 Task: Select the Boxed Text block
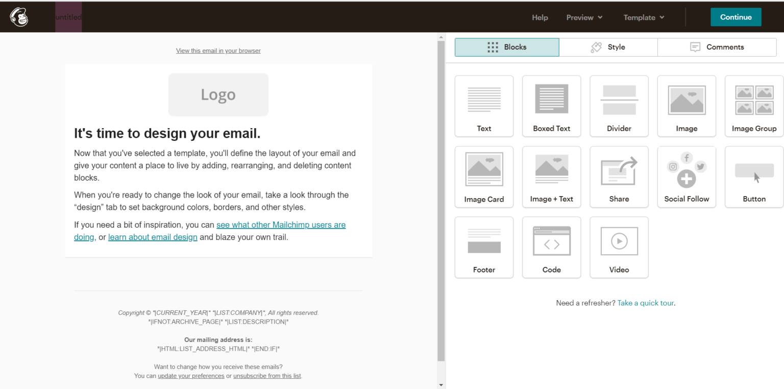(x=551, y=106)
